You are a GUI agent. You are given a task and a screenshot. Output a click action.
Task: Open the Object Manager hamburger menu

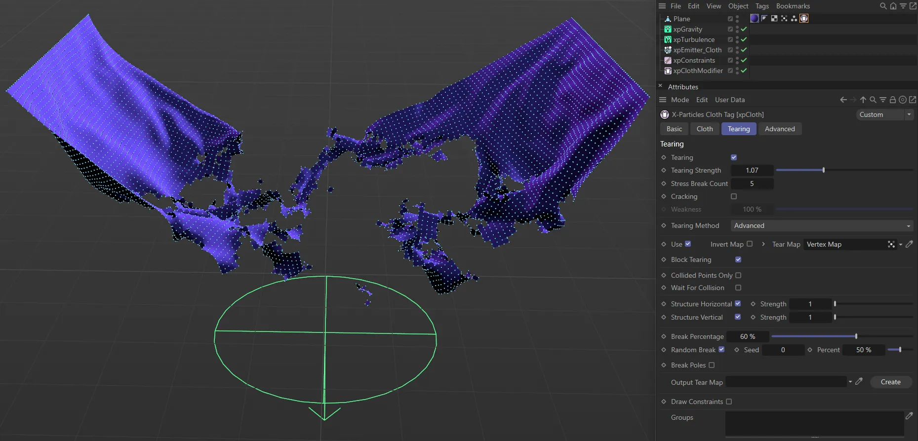[662, 6]
